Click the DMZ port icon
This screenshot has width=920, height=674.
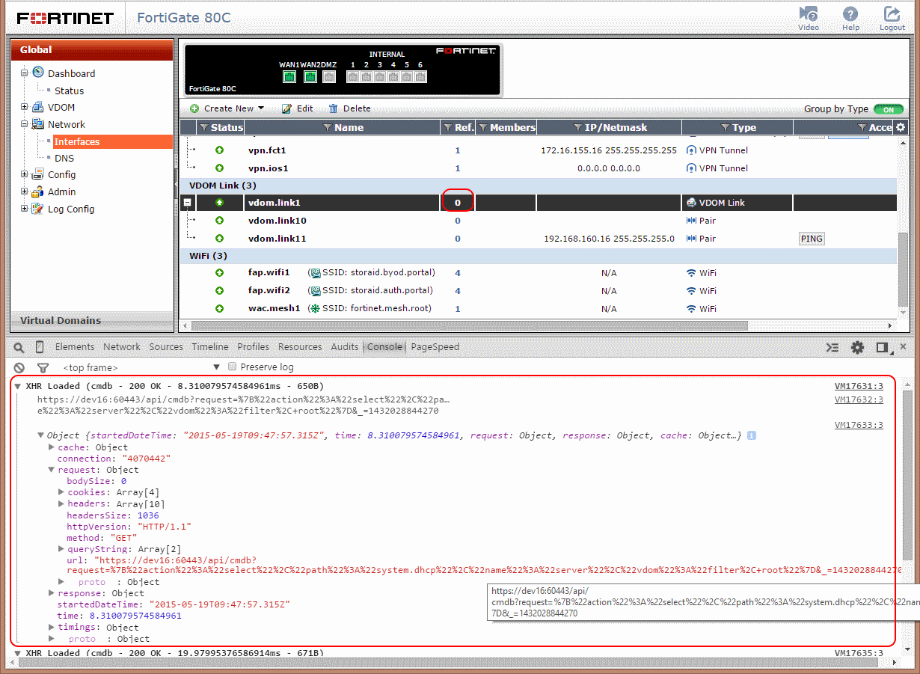click(x=329, y=76)
